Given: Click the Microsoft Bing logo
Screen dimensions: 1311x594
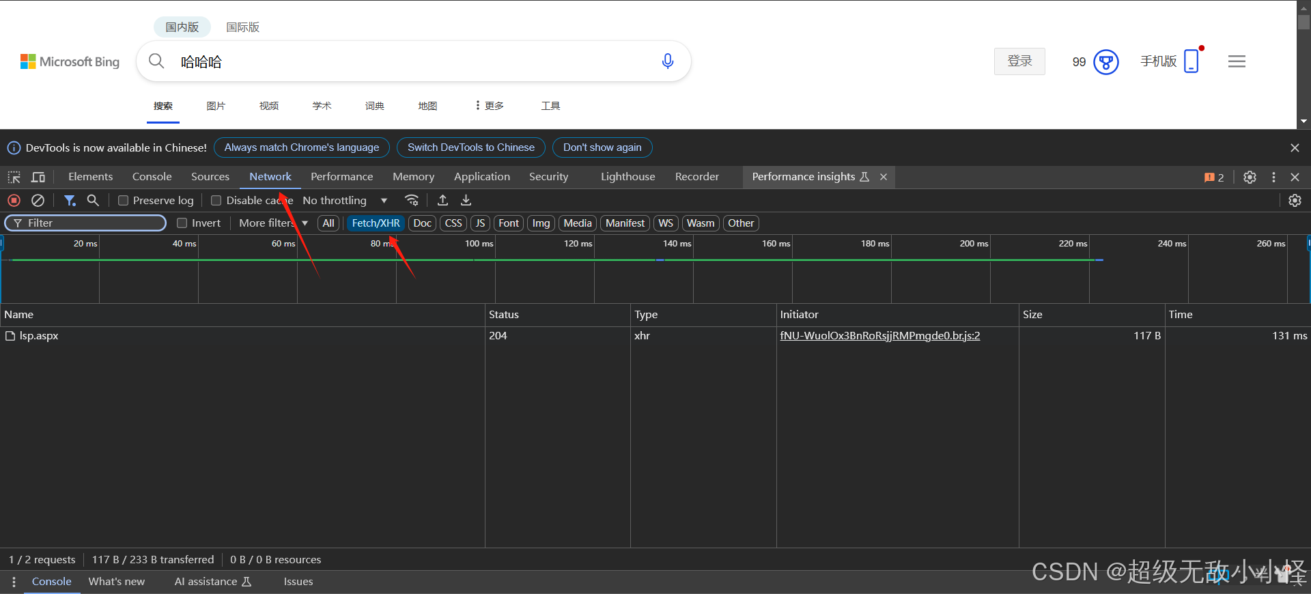Looking at the screenshot, I should point(70,61).
